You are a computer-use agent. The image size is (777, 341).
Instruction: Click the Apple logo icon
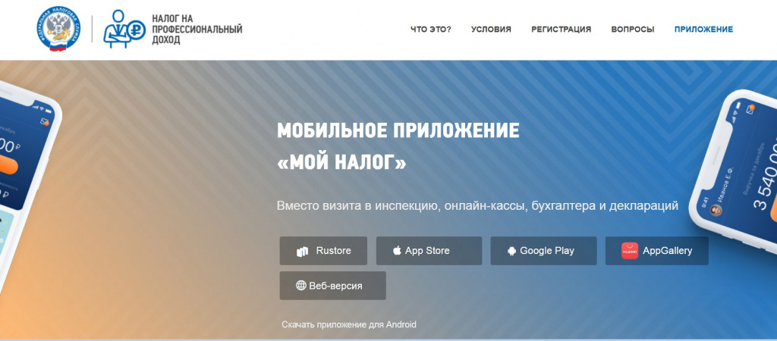click(397, 251)
